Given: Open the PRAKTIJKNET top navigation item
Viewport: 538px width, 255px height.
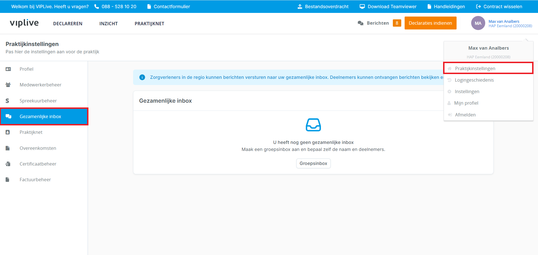Looking at the screenshot, I should [149, 24].
